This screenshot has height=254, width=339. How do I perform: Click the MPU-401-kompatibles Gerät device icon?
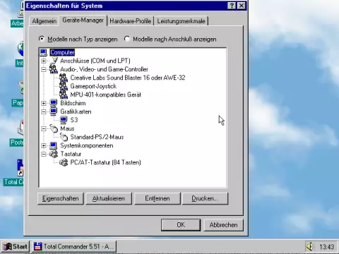click(64, 95)
